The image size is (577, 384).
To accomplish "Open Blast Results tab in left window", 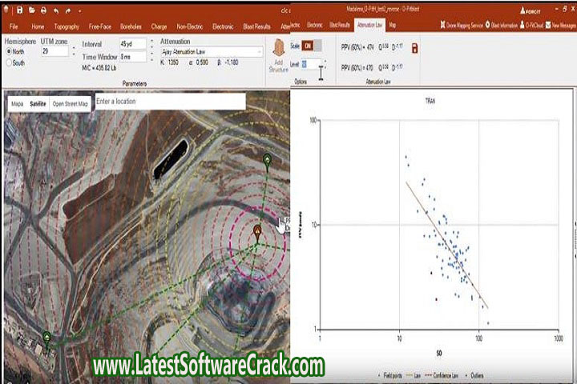I will point(257,26).
